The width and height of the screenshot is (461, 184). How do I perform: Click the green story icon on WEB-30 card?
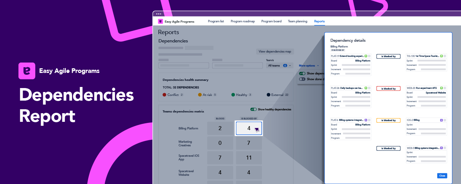coord(442,88)
